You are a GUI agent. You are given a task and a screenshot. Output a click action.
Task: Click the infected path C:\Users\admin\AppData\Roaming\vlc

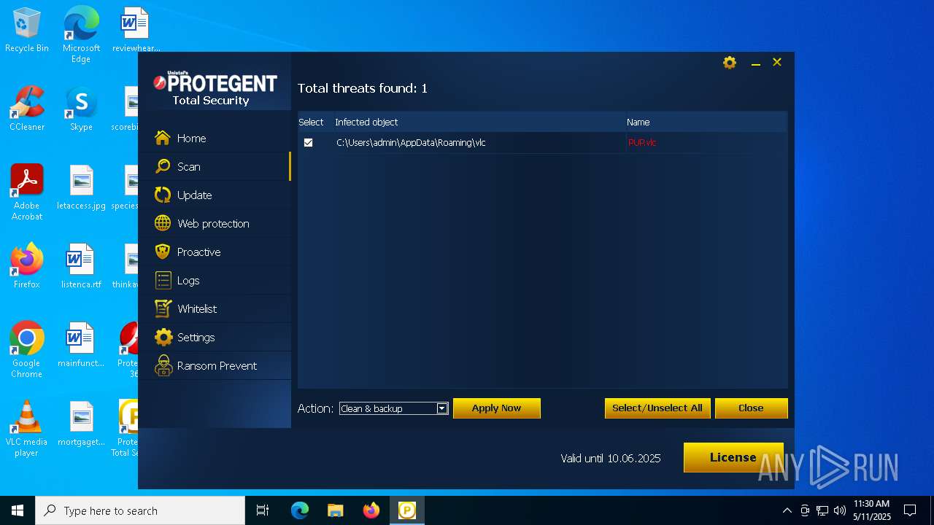pyautogui.click(x=411, y=143)
